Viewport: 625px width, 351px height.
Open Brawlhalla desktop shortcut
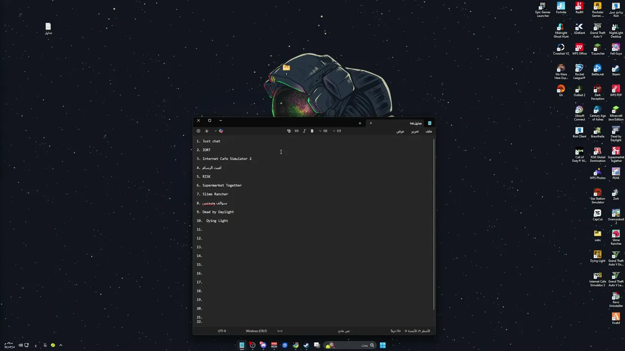[598, 132]
